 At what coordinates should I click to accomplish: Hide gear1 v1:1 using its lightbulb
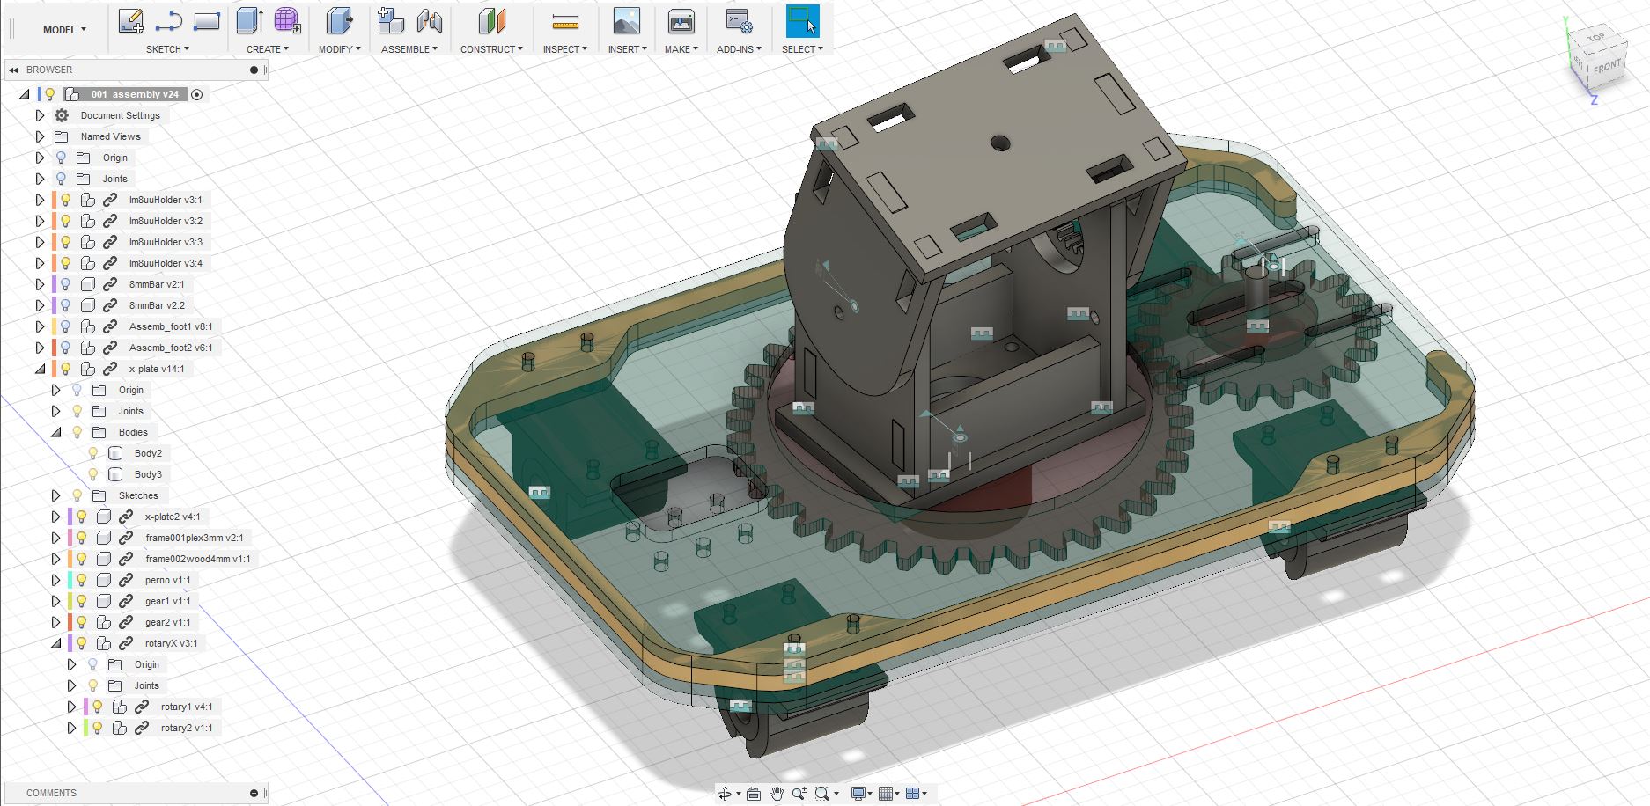click(x=81, y=601)
